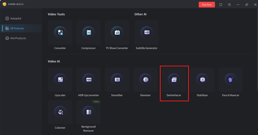Select the Colorizer tool
This screenshot has width=258, height=135.
point(60,112)
